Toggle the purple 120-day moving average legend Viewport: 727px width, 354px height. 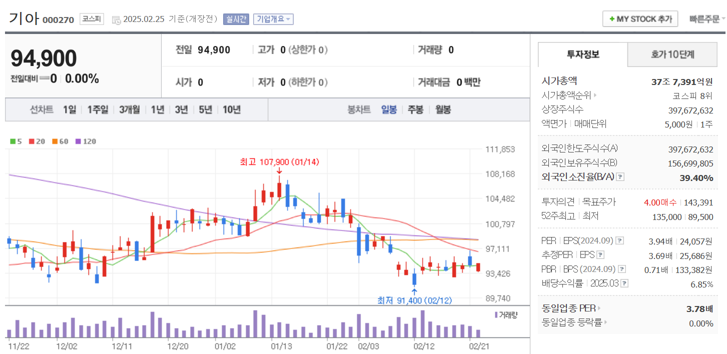pos(78,141)
